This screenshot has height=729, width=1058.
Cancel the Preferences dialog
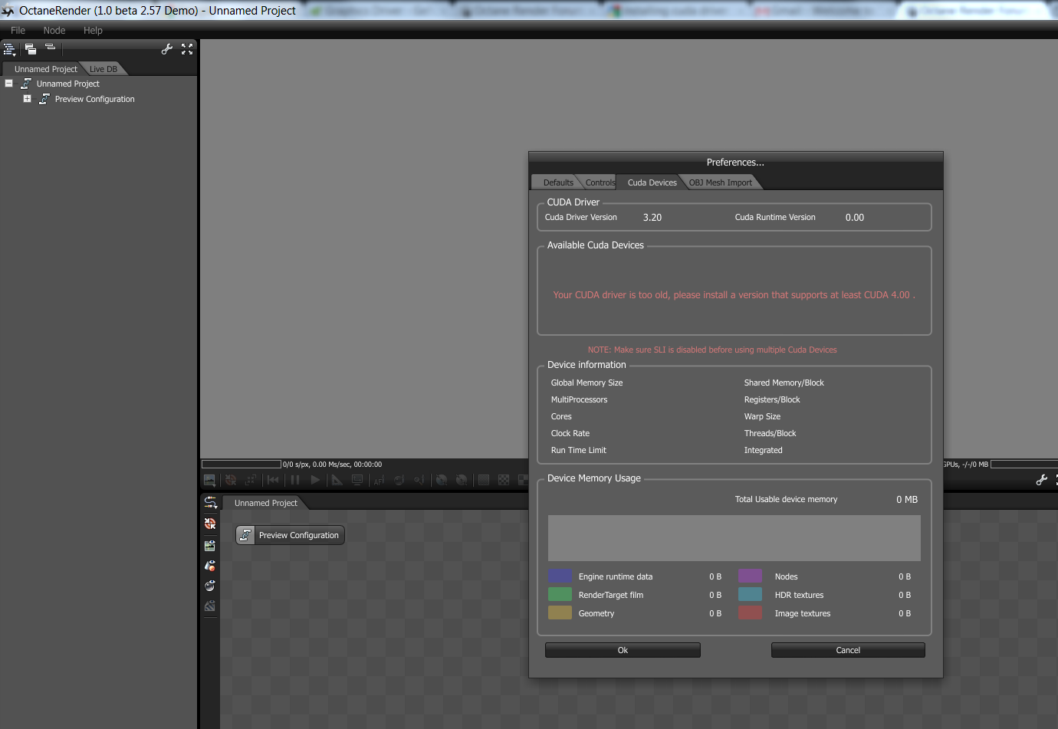point(848,650)
